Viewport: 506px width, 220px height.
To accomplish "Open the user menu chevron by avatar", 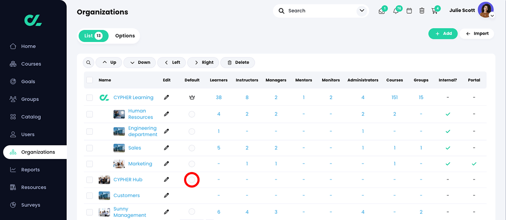I will pyautogui.click(x=492, y=15).
